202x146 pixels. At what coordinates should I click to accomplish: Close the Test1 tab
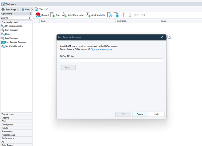(47, 9)
